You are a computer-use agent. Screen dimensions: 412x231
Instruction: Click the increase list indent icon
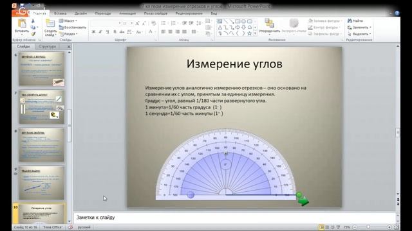tap(191, 24)
